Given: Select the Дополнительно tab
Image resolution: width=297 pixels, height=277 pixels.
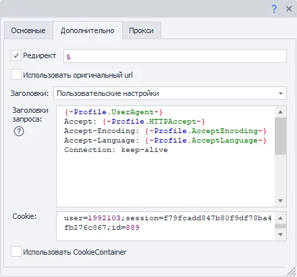Looking at the screenshot, I should [88, 30].
